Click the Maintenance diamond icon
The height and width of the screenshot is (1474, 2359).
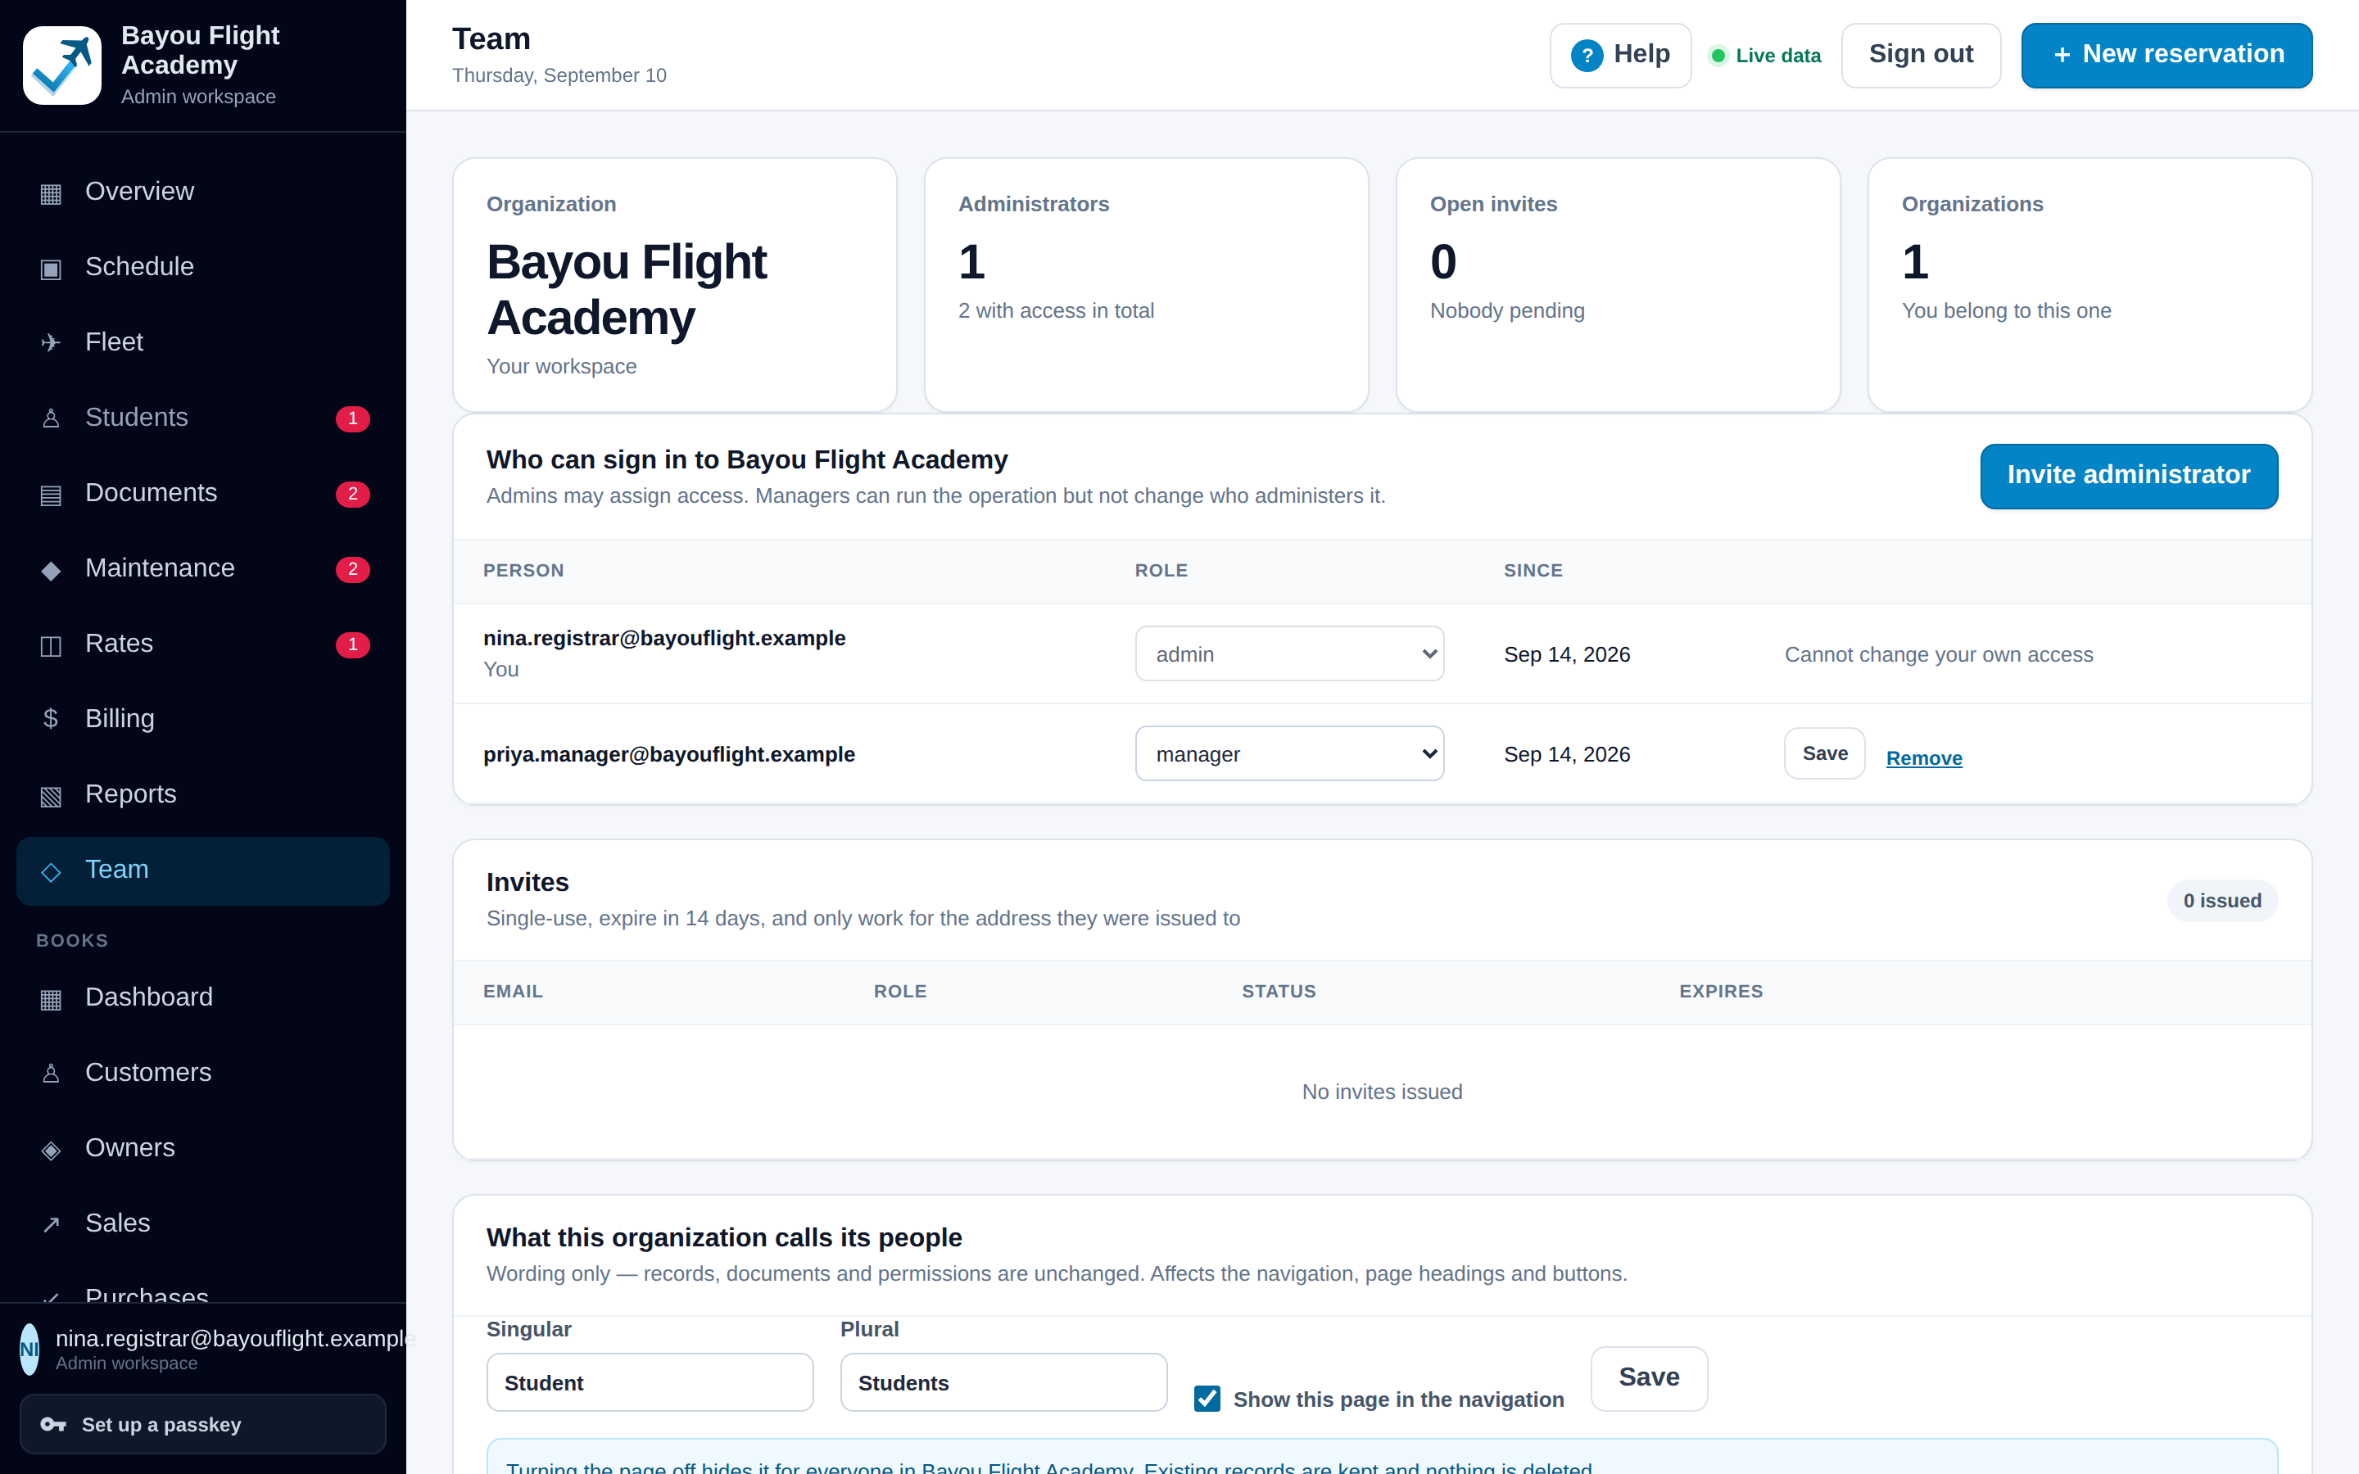51,569
